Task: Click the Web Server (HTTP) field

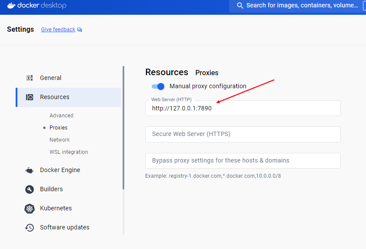Action: (x=243, y=108)
